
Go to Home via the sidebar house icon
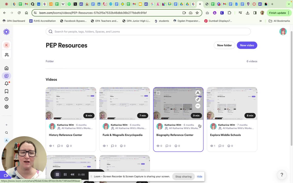coord(7,68)
